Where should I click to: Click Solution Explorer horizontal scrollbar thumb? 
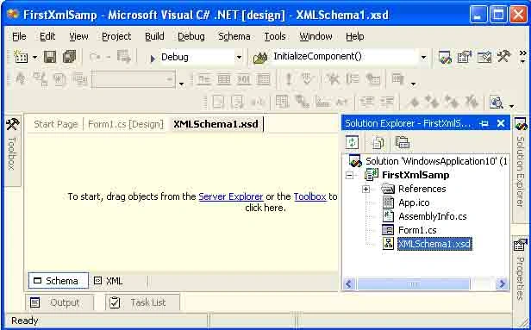click(x=414, y=283)
